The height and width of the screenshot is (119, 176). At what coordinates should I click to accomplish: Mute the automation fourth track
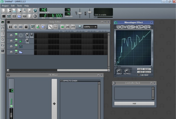click(16, 51)
